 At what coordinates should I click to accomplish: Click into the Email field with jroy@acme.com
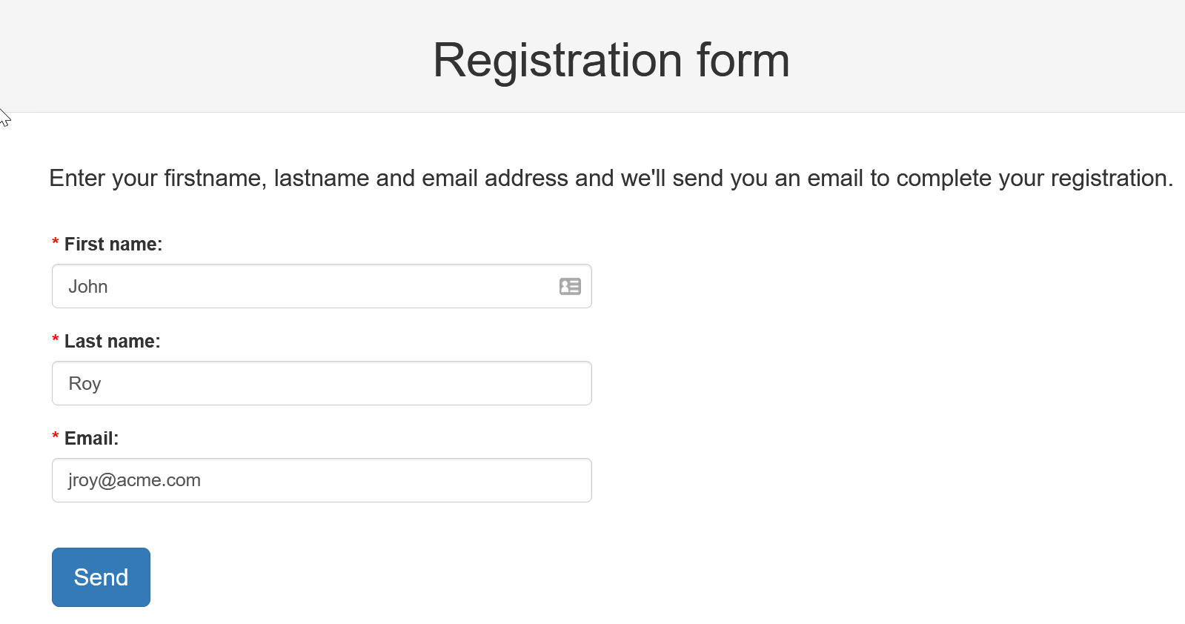(322, 480)
